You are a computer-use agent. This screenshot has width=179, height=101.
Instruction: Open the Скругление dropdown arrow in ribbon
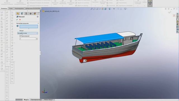pyautogui.click(x=95, y=6)
